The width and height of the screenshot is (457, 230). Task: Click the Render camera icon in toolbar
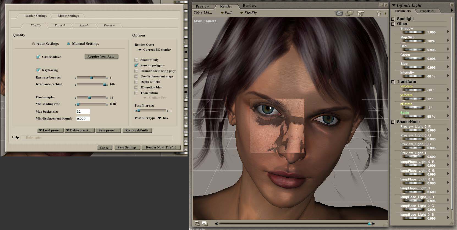pos(339,13)
